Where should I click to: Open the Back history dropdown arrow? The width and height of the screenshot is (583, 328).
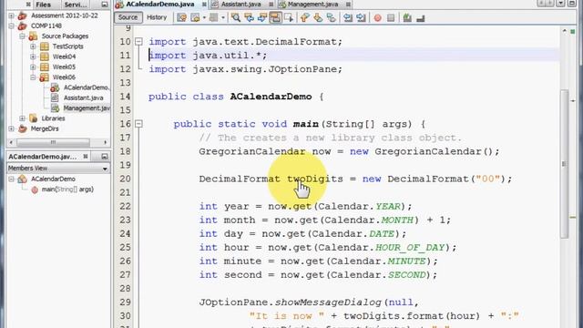[204, 17]
